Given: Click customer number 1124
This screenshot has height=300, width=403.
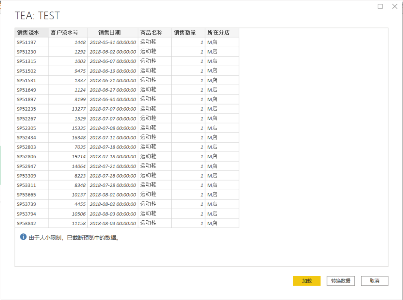Looking at the screenshot, I should [x=68, y=90].
